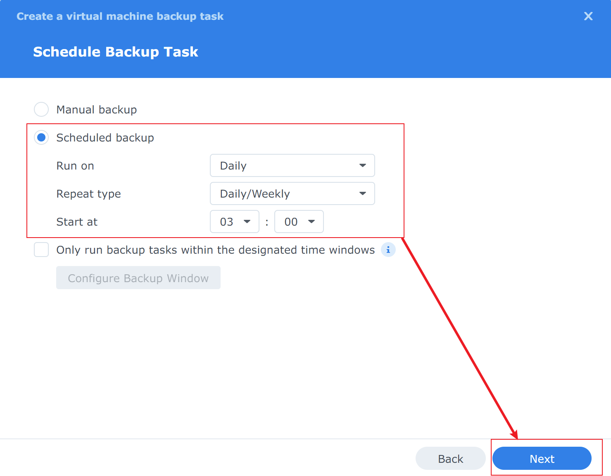Click the arrow icon in Run on dropdown

tap(362, 165)
